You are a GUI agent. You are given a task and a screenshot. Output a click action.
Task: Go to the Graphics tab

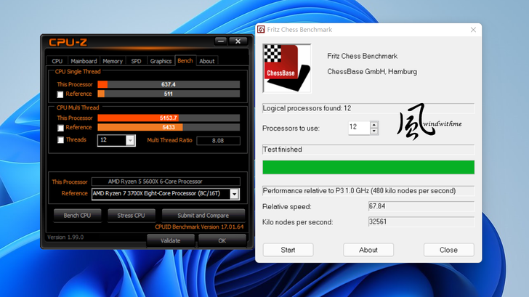161,61
